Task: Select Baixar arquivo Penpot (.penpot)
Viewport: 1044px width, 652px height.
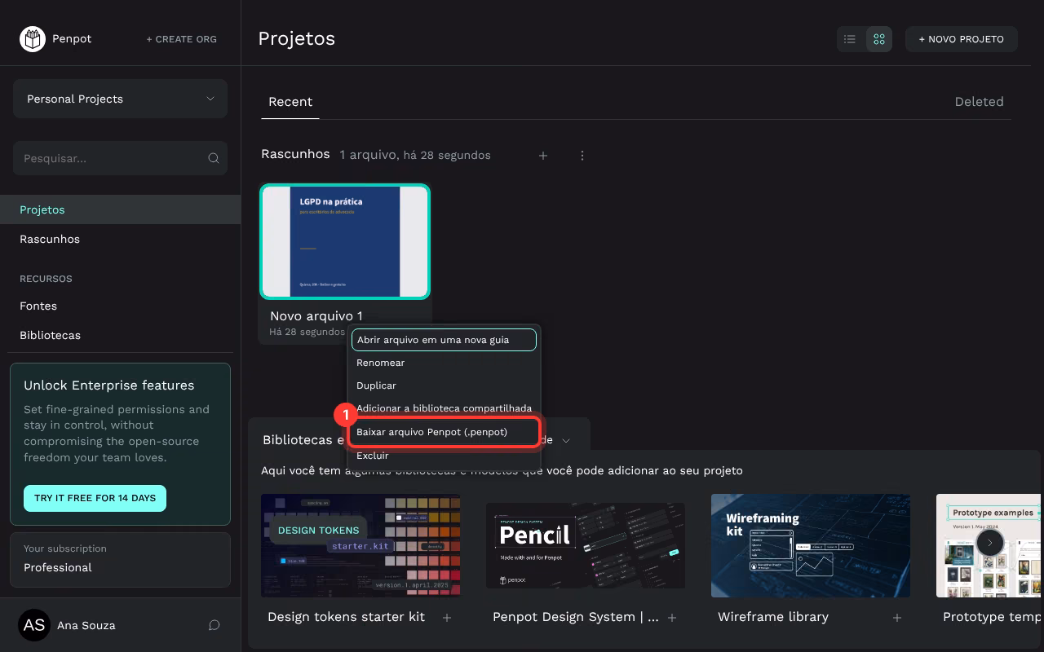Action: point(444,432)
